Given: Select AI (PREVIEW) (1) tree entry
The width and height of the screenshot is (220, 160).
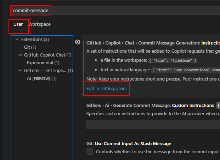Looking at the screenshot, I should tap(42, 78).
